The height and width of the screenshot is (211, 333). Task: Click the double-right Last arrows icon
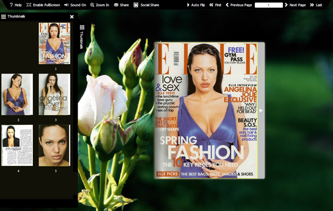(x=312, y=5)
